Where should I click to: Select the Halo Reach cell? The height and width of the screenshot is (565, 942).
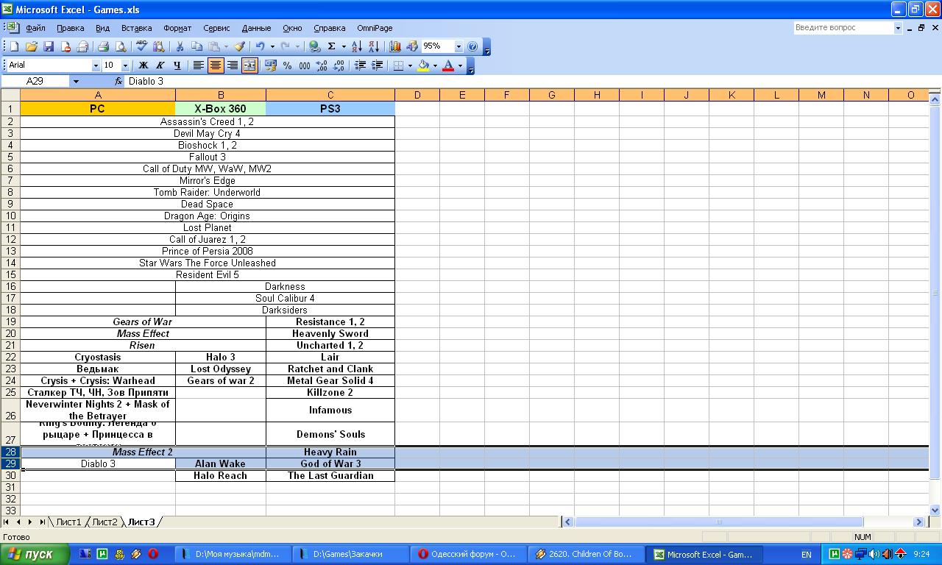pyautogui.click(x=221, y=475)
